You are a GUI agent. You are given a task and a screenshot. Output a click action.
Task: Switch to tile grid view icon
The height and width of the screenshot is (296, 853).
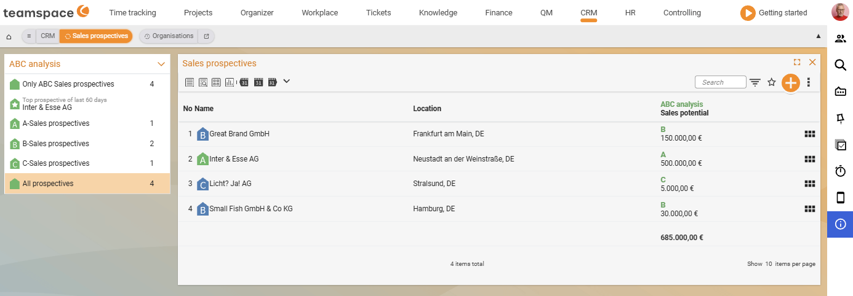point(217,82)
